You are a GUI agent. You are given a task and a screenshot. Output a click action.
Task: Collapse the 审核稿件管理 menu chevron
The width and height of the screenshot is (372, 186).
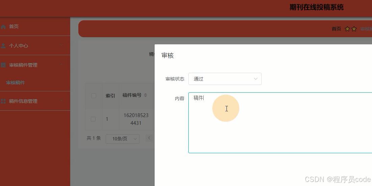click(x=61, y=64)
